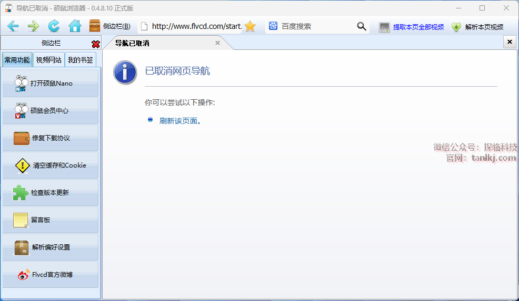Click the URL address field

(x=195, y=26)
